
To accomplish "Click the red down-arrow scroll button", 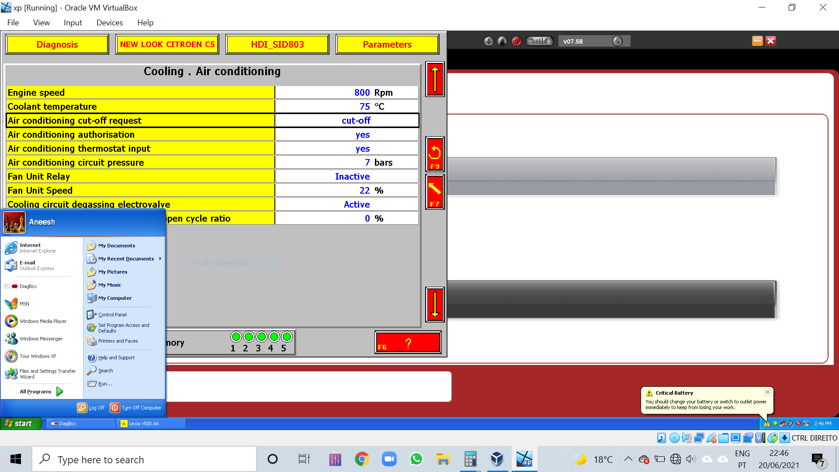I will pyautogui.click(x=435, y=304).
